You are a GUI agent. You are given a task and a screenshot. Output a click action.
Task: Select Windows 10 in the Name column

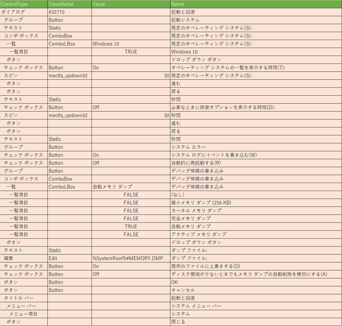pyautogui.click(x=256, y=52)
